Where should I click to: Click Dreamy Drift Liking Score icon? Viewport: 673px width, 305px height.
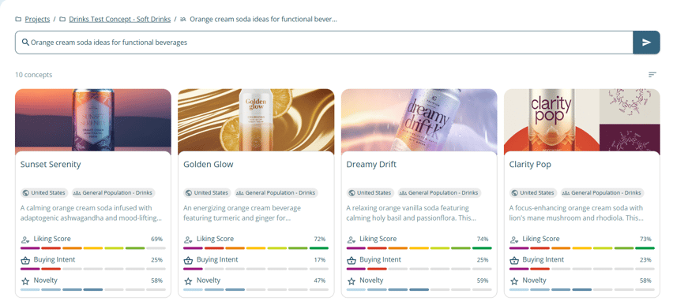click(351, 240)
